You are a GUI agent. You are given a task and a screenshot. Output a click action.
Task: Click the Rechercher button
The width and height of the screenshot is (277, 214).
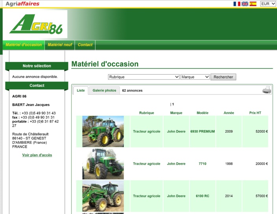click(x=223, y=77)
